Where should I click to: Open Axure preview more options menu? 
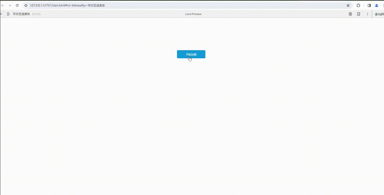pos(367,14)
